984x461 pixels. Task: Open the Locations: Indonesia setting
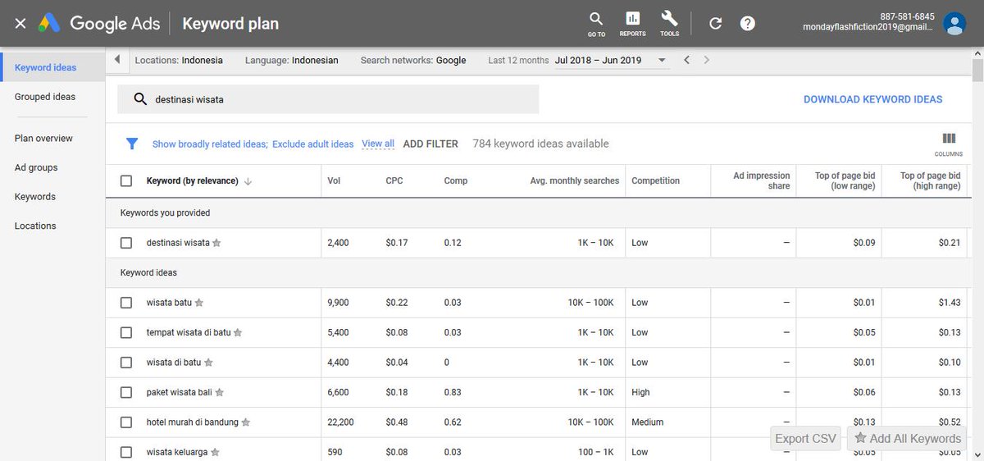point(179,60)
